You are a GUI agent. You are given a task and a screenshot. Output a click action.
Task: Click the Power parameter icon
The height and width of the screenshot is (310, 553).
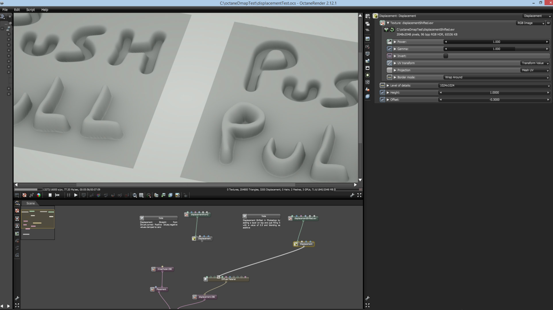(x=389, y=42)
